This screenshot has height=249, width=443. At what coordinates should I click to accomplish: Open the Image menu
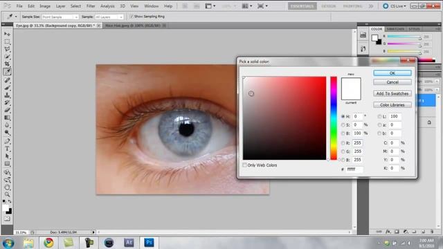point(45,6)
